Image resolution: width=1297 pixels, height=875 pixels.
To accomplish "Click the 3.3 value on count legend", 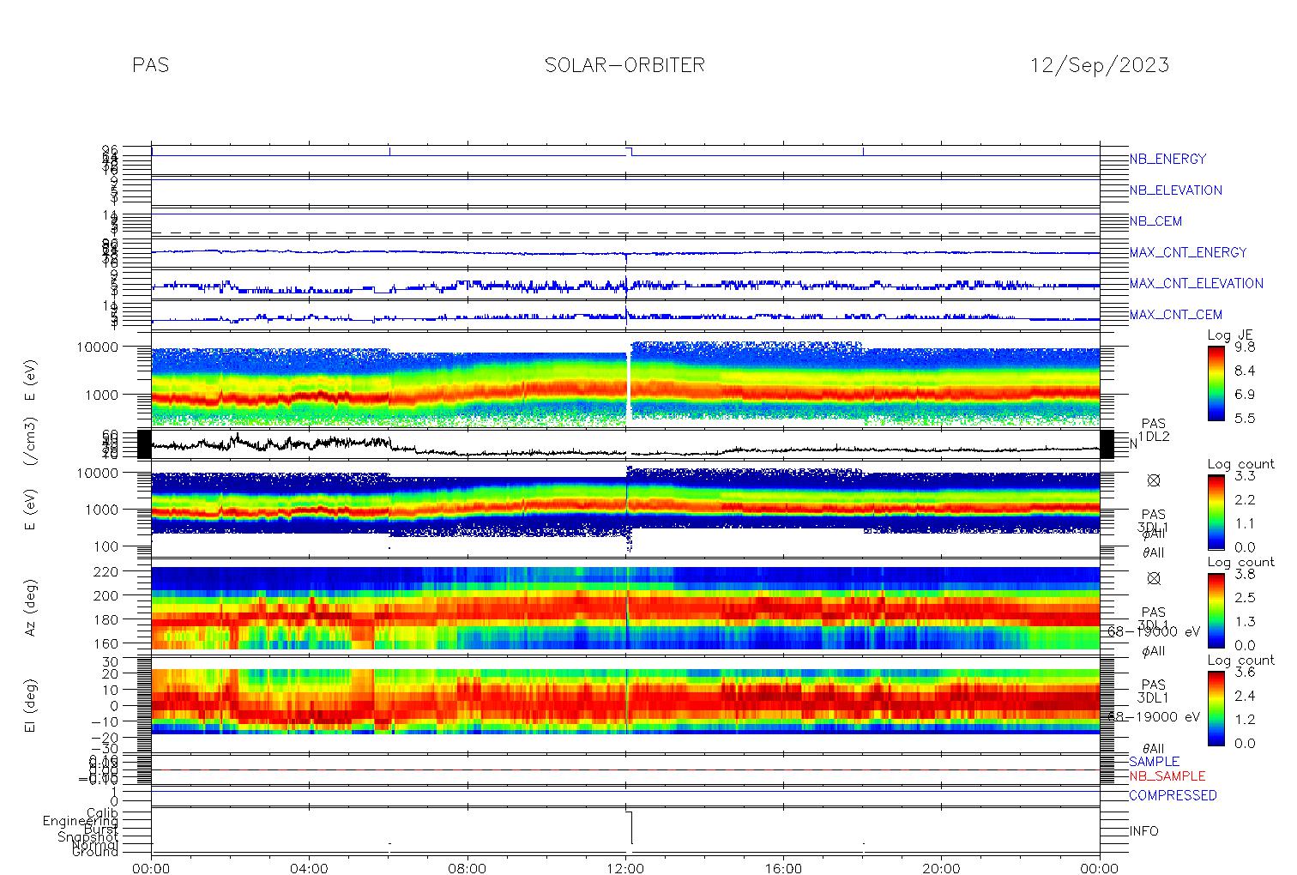I will (x=1244, y=476).
